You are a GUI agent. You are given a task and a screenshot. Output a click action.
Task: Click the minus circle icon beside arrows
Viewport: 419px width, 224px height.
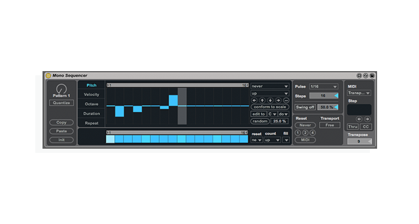coord(286,100)
